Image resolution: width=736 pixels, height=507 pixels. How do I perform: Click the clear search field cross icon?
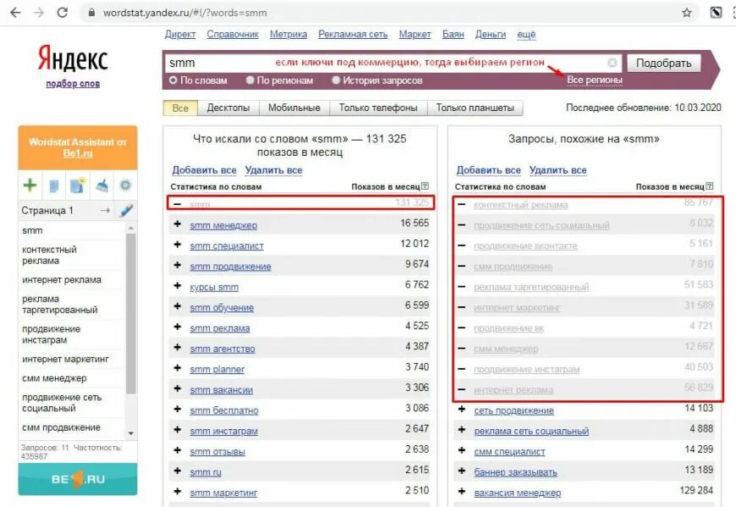tap(612, 63)
